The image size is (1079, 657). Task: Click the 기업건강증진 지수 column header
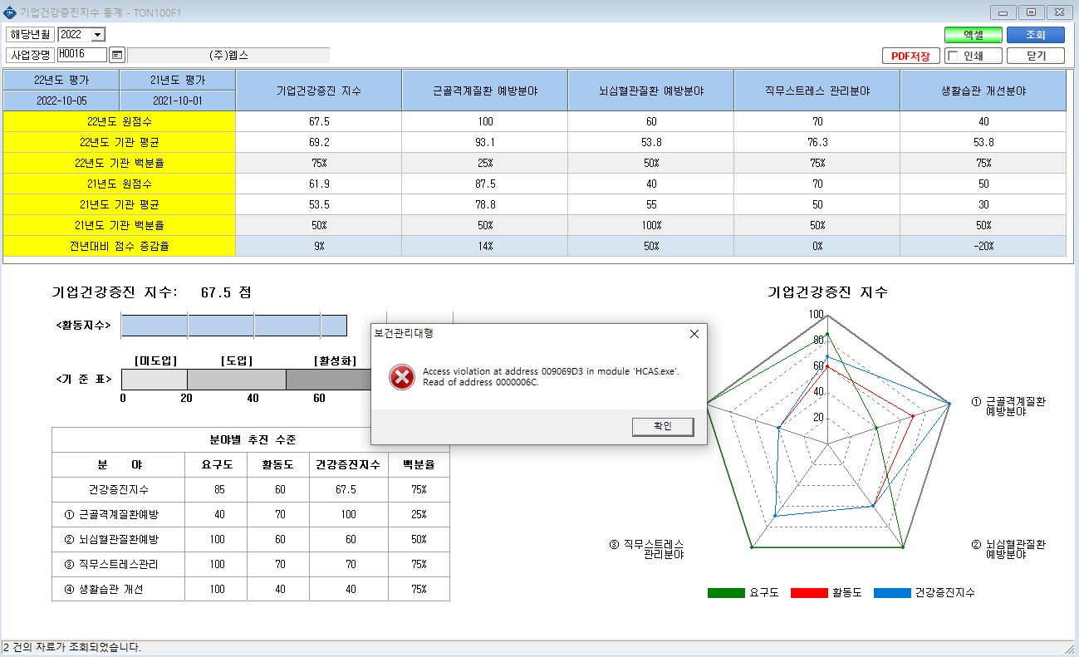(319, 91)
